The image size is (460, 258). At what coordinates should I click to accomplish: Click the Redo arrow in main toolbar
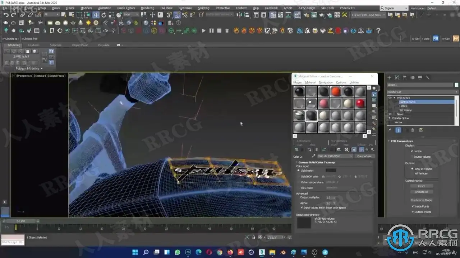14,15
